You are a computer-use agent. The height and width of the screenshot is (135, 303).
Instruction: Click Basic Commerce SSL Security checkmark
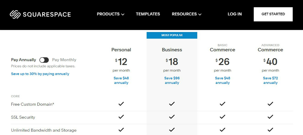coord(222,117)
